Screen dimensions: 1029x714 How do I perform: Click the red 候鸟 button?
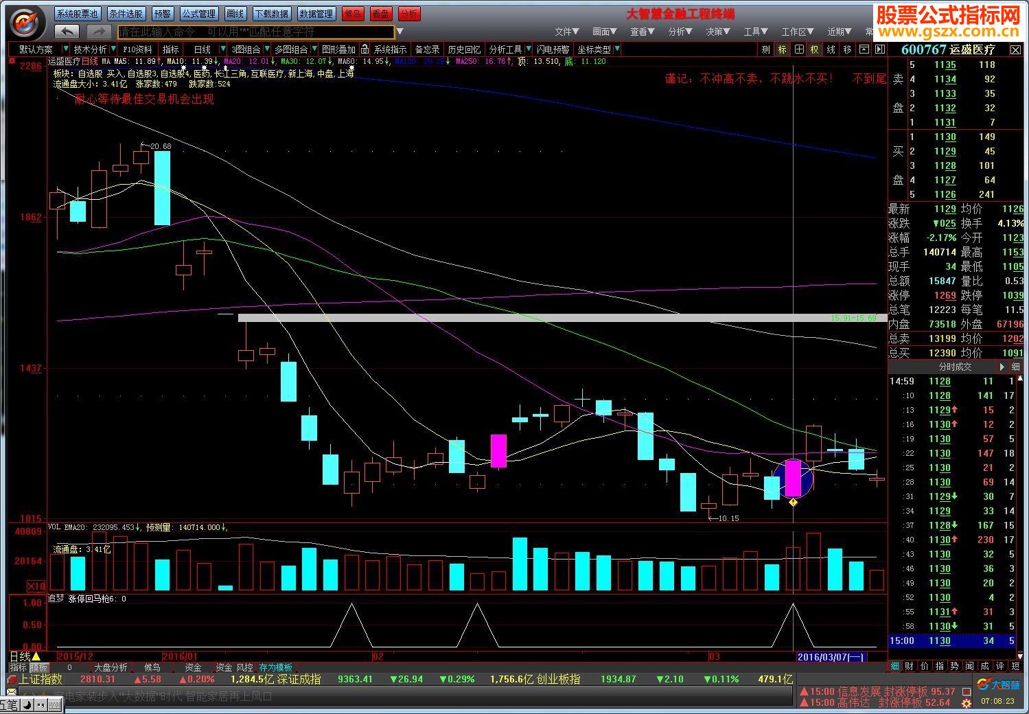point(353,14)
